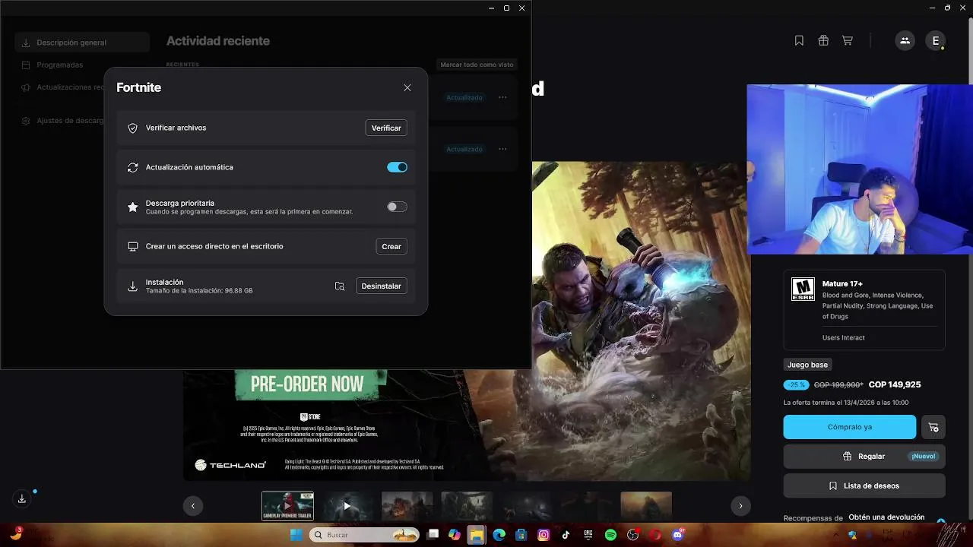Viewport: 973px width, 547px height.
Task: Open the Fortnite installation folder icon
Action: [340, 286]
